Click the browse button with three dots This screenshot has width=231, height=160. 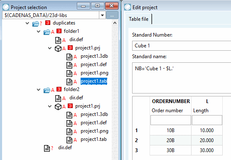point(112,15)
